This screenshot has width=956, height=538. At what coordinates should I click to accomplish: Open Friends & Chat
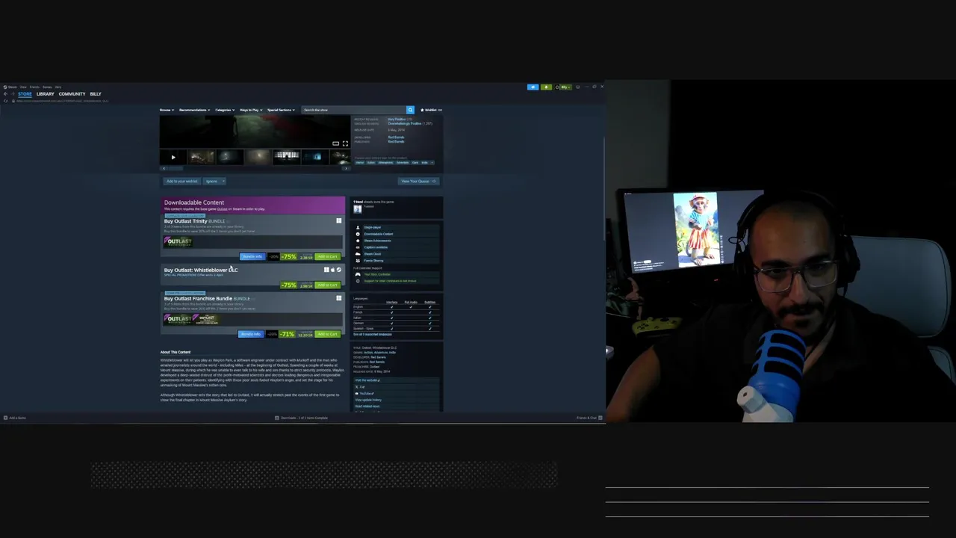[x=589, y=418]
